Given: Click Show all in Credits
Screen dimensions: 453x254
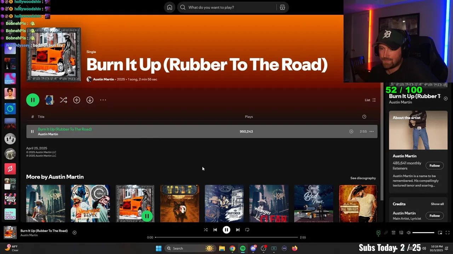Looking at the screenshot, I should pos(437,204).
